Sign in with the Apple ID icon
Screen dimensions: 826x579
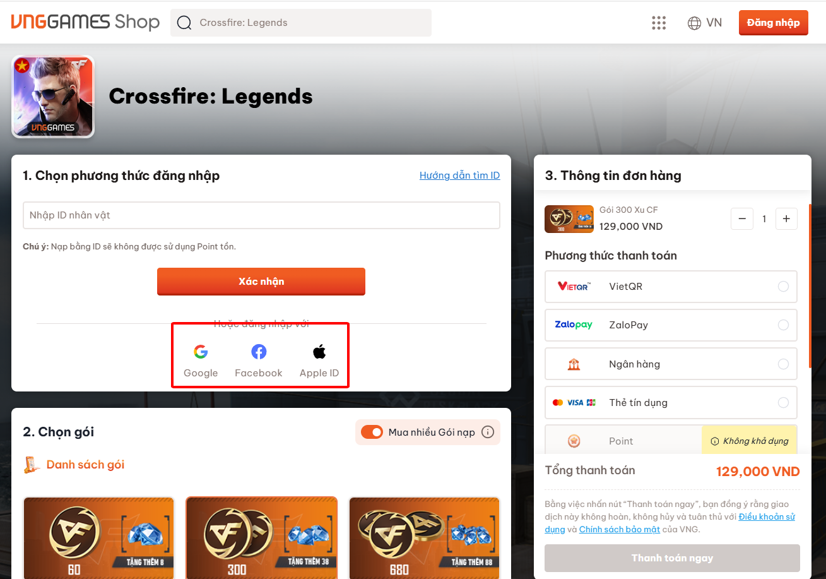point(319,352)
